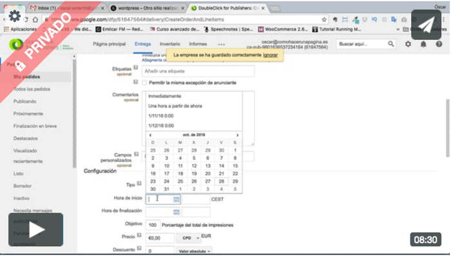This screenshot has width=451, height=256.
Task: Click the sidebar vertical scrollbar
Action: (x=75, y=113)
